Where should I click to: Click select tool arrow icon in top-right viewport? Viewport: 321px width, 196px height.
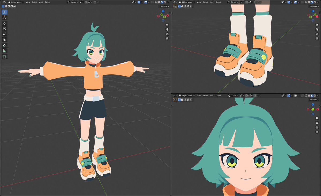coord(175,6)
